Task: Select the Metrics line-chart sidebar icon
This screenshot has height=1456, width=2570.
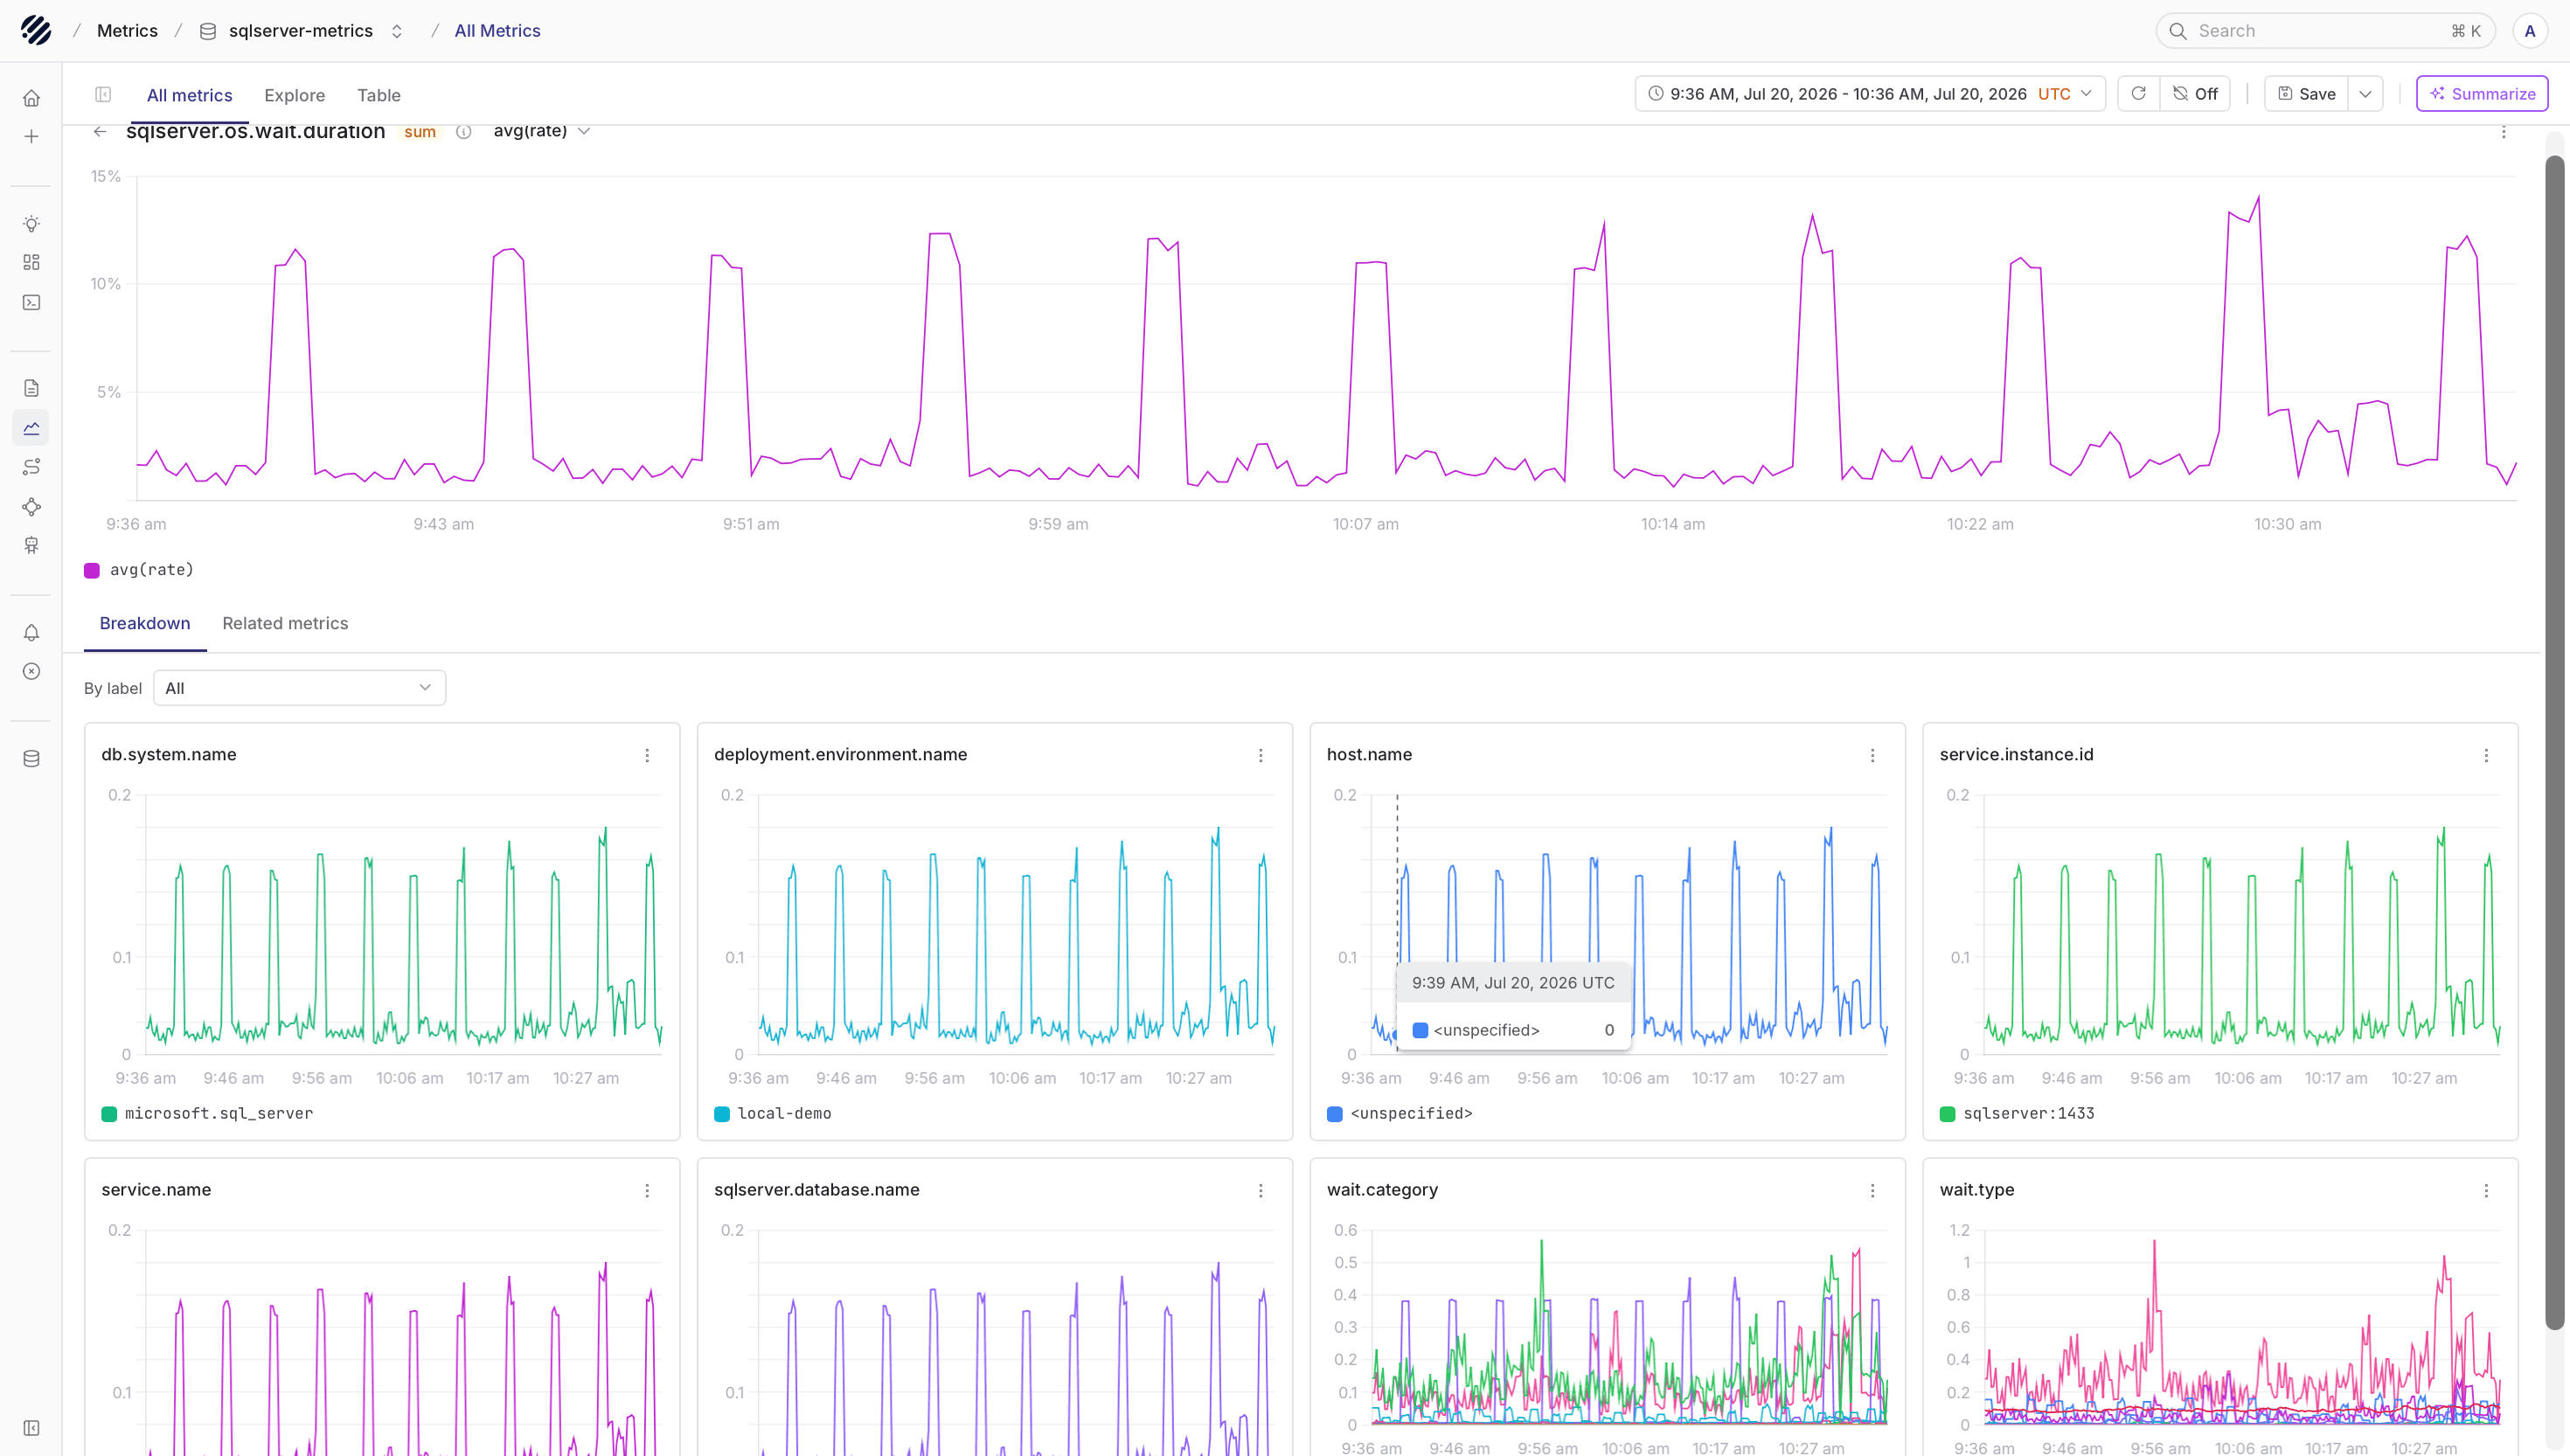Action: tap(31, 428)
